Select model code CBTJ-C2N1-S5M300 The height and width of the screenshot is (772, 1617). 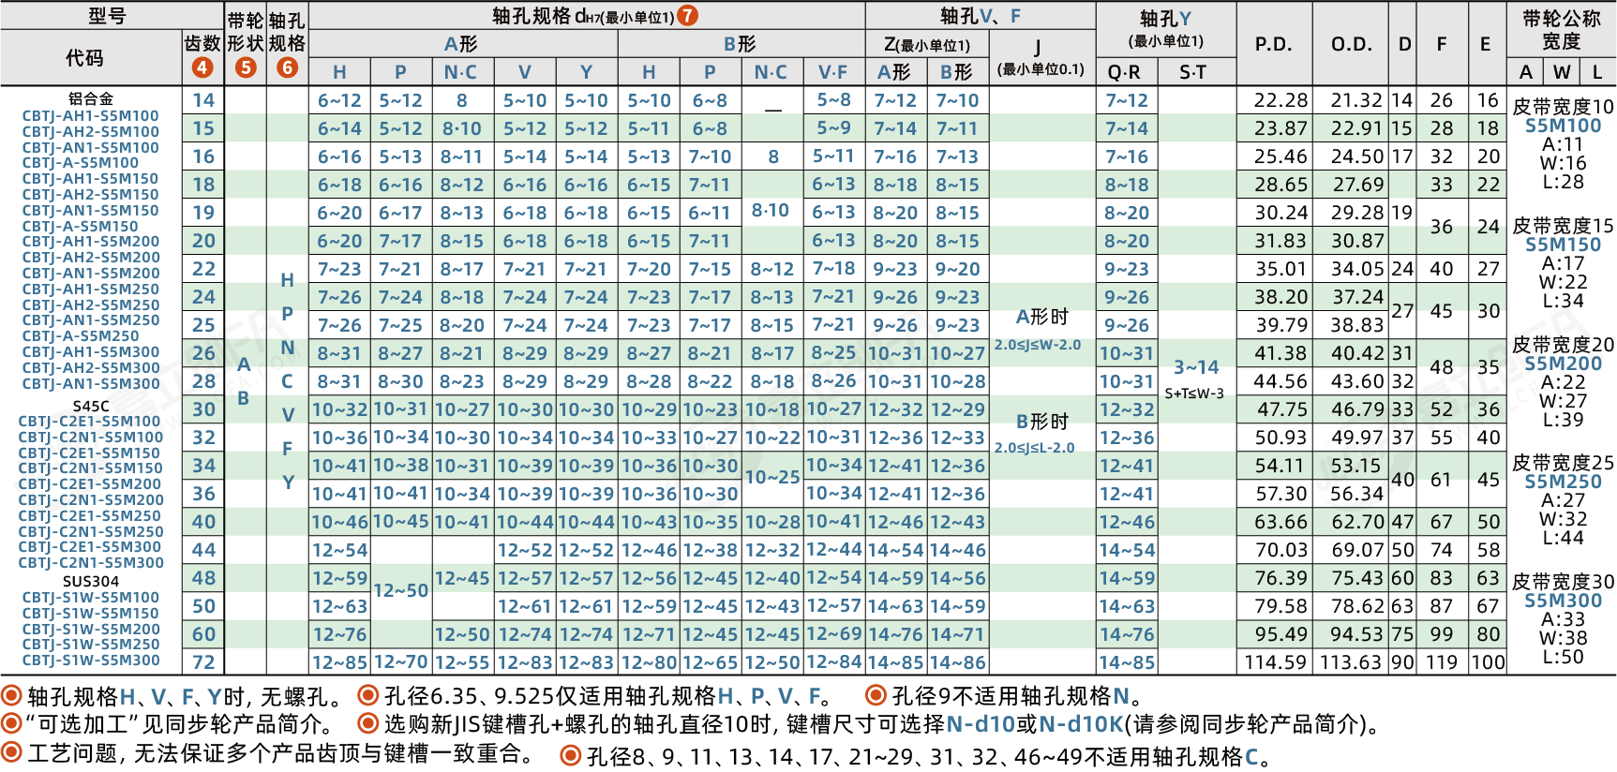91,563
